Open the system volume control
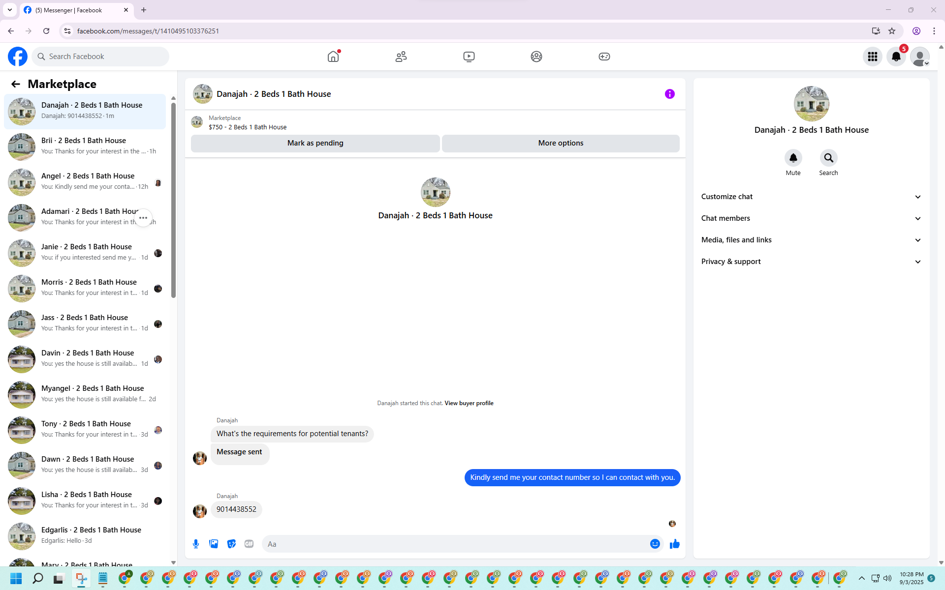The width and height of the screenshot is (945, 590). tap(887, 578)
